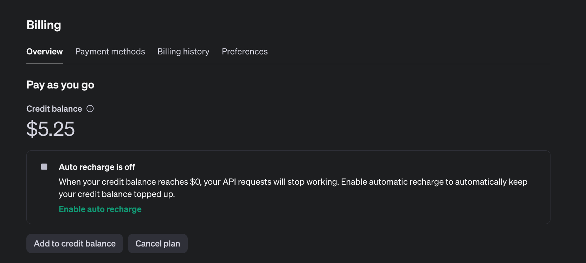Open the Payment methods tab
The image size is (586, 263).
coord(110,52)
